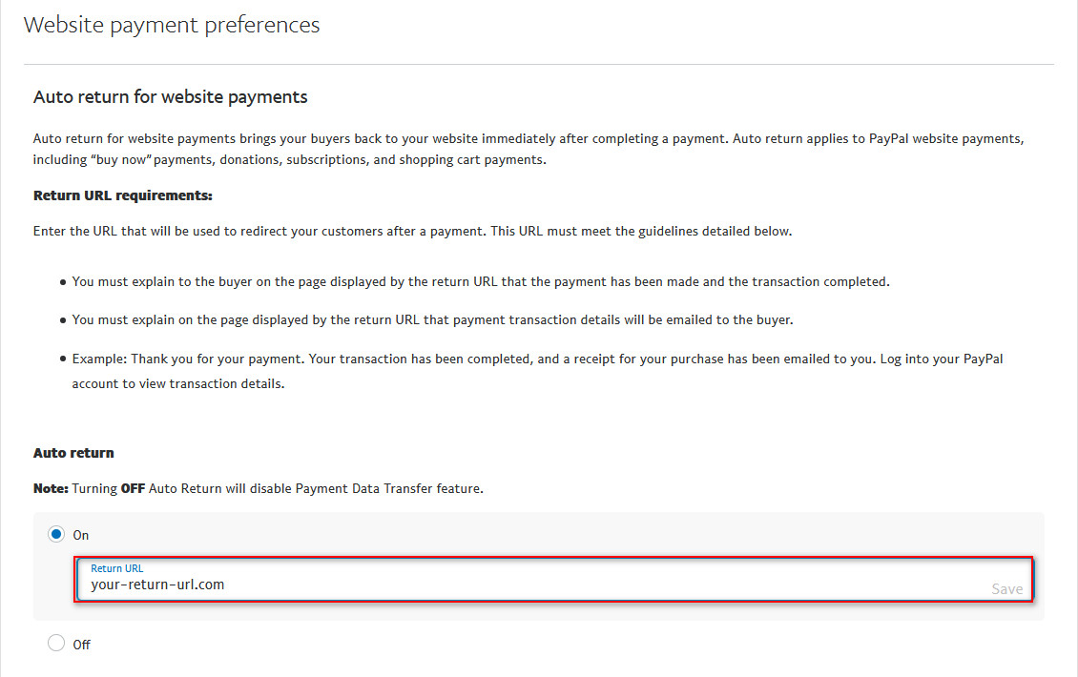Click the 'On' option label
1078x677 pixels.
(81, 536)
